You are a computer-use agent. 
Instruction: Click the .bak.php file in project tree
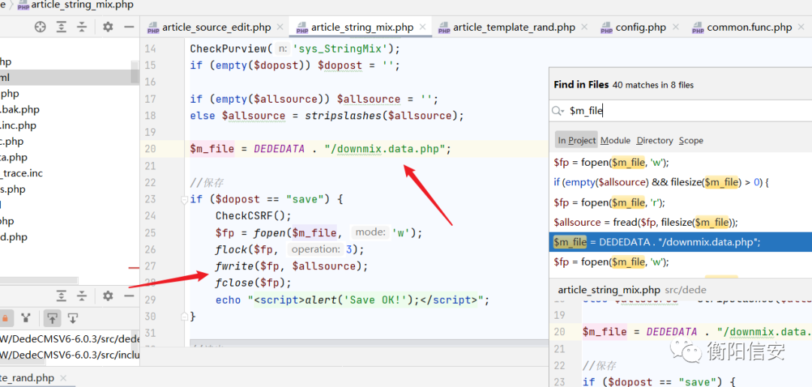(x=20, y=109)
